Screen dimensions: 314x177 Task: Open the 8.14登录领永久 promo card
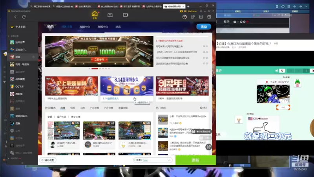(127, 89)
